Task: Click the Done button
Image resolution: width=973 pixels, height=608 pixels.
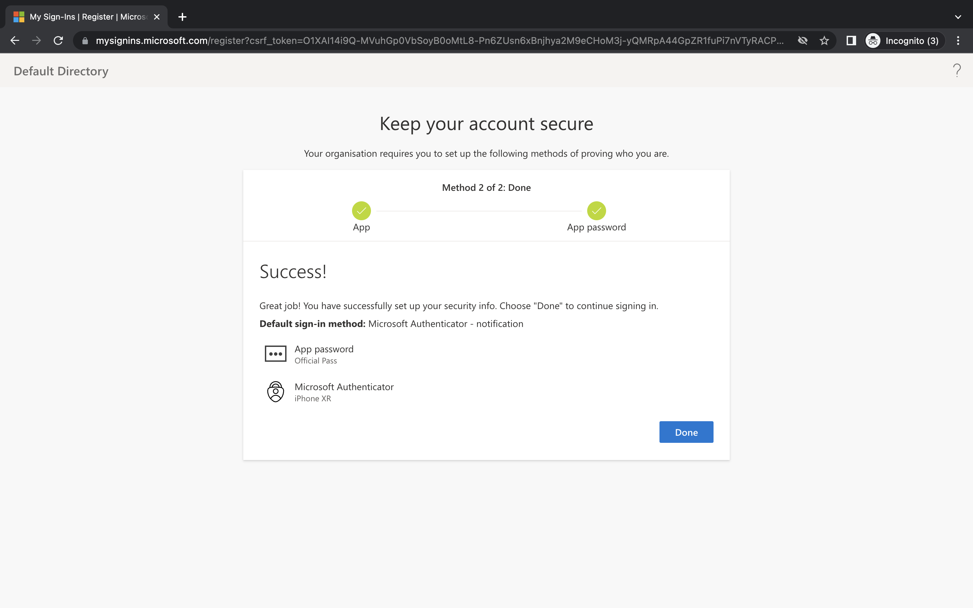Action: 686,432
